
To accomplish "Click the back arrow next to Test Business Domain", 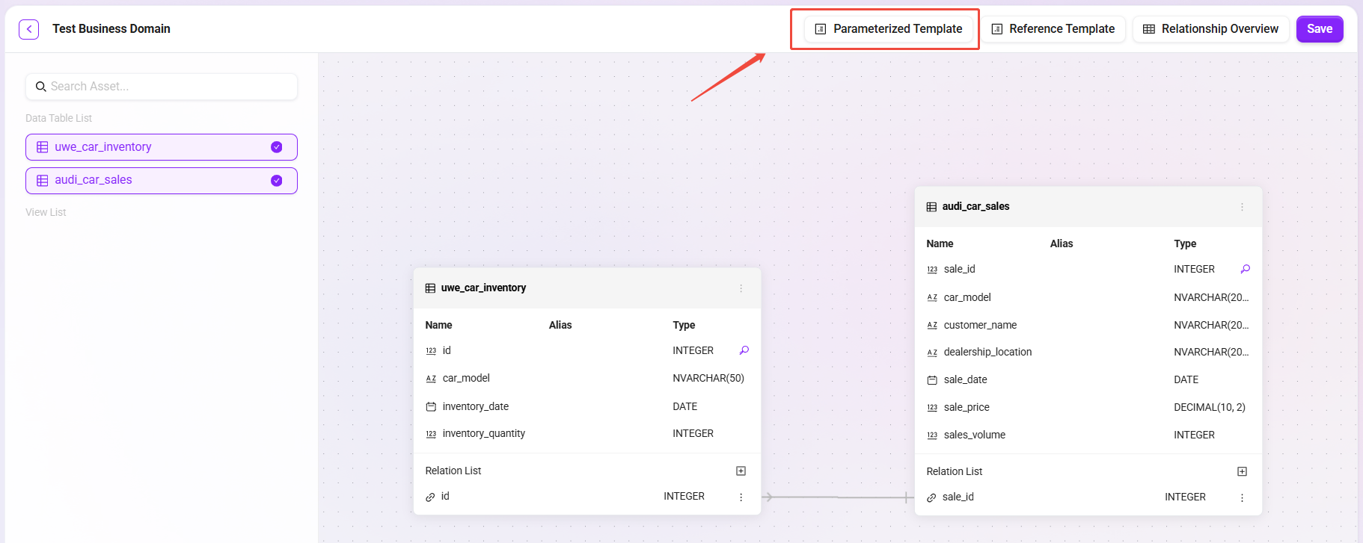I will tap(28, 29).
